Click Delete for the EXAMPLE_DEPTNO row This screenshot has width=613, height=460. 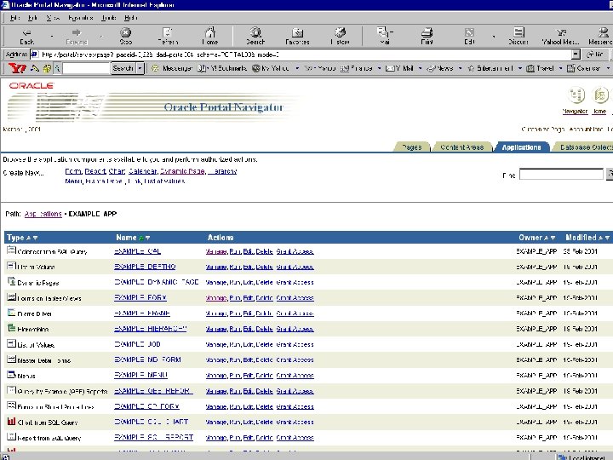tap(264, 267)
